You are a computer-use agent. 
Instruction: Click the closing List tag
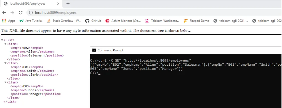[10, 102]
